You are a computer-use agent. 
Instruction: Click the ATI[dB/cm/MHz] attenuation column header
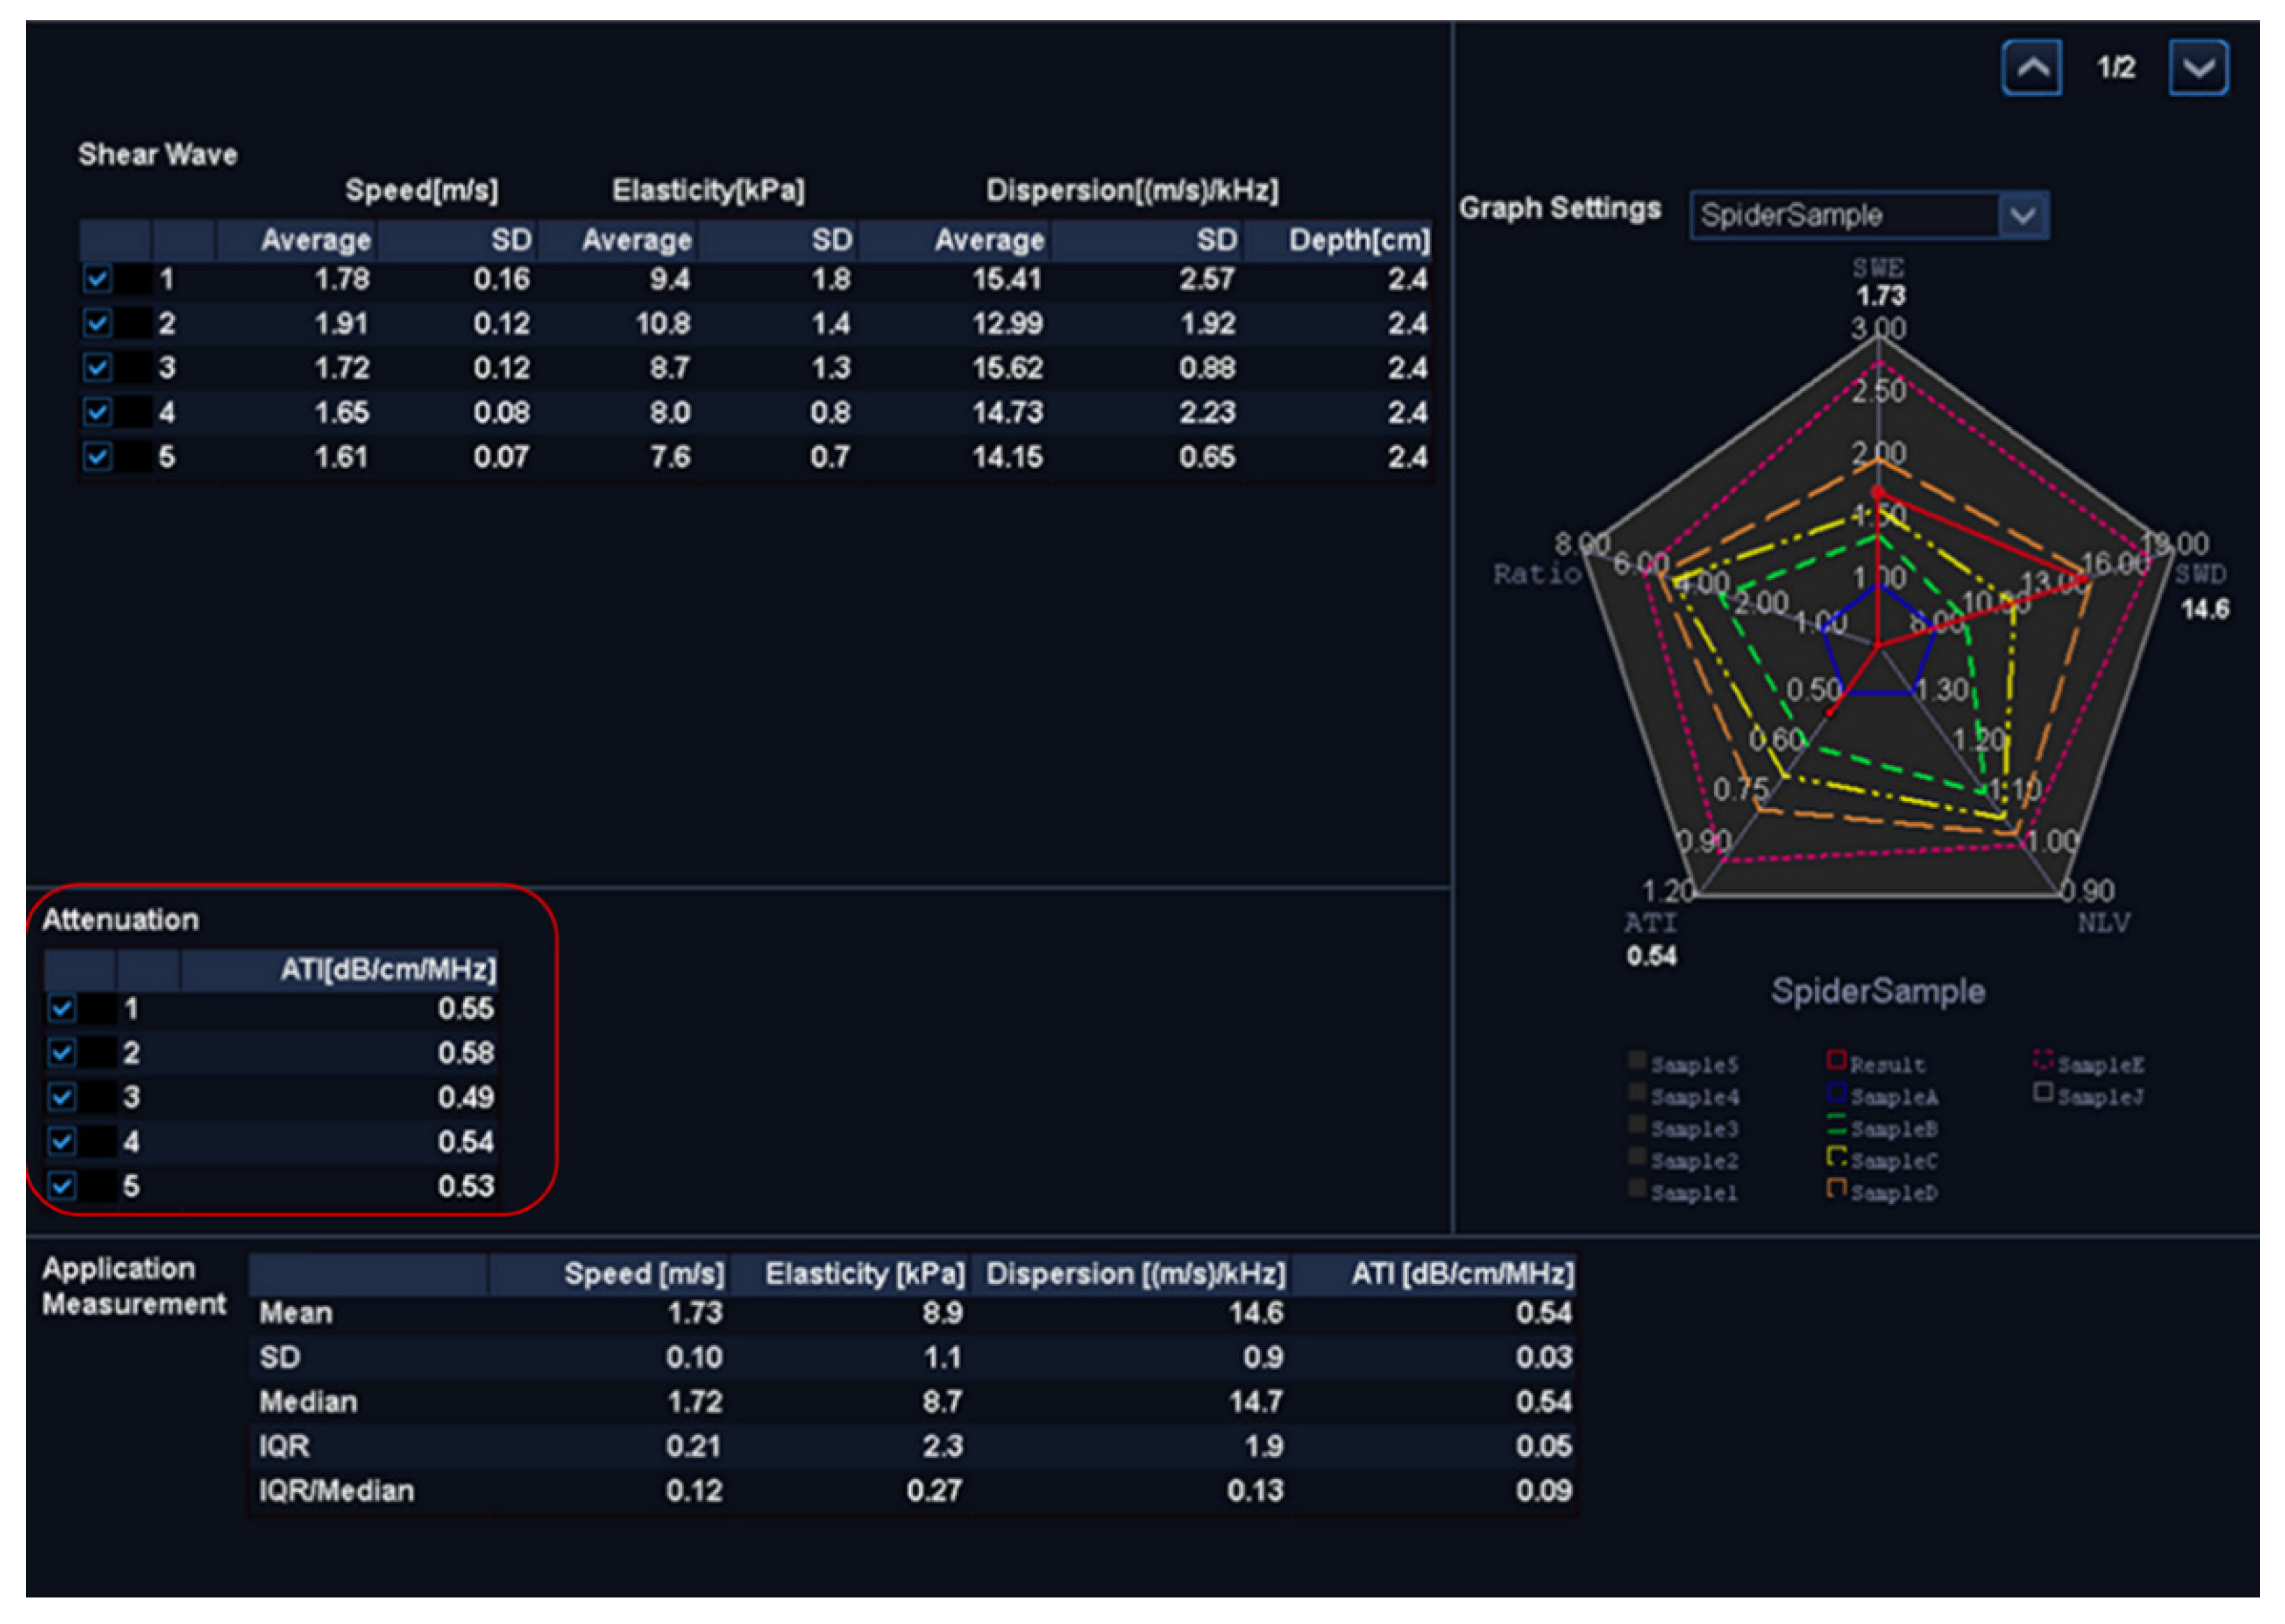[387, 969]
